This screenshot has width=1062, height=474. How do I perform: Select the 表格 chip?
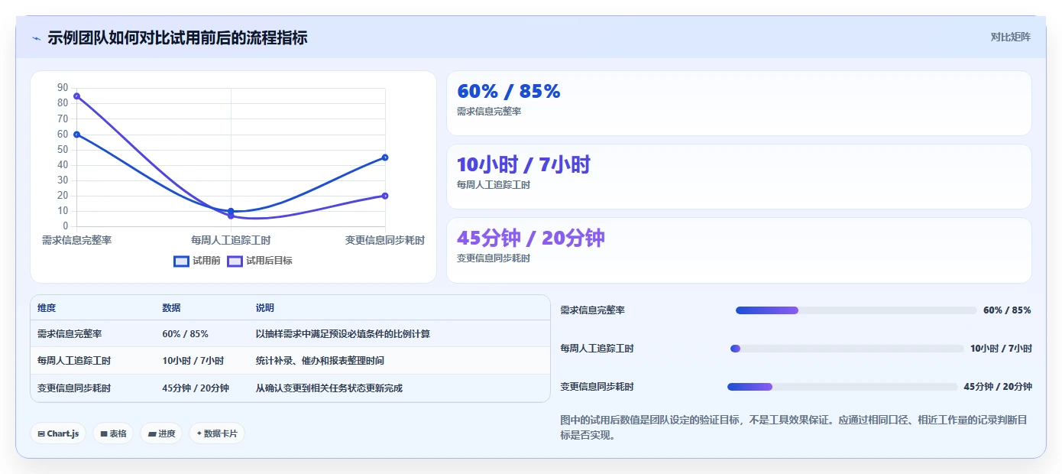[113, 433]
